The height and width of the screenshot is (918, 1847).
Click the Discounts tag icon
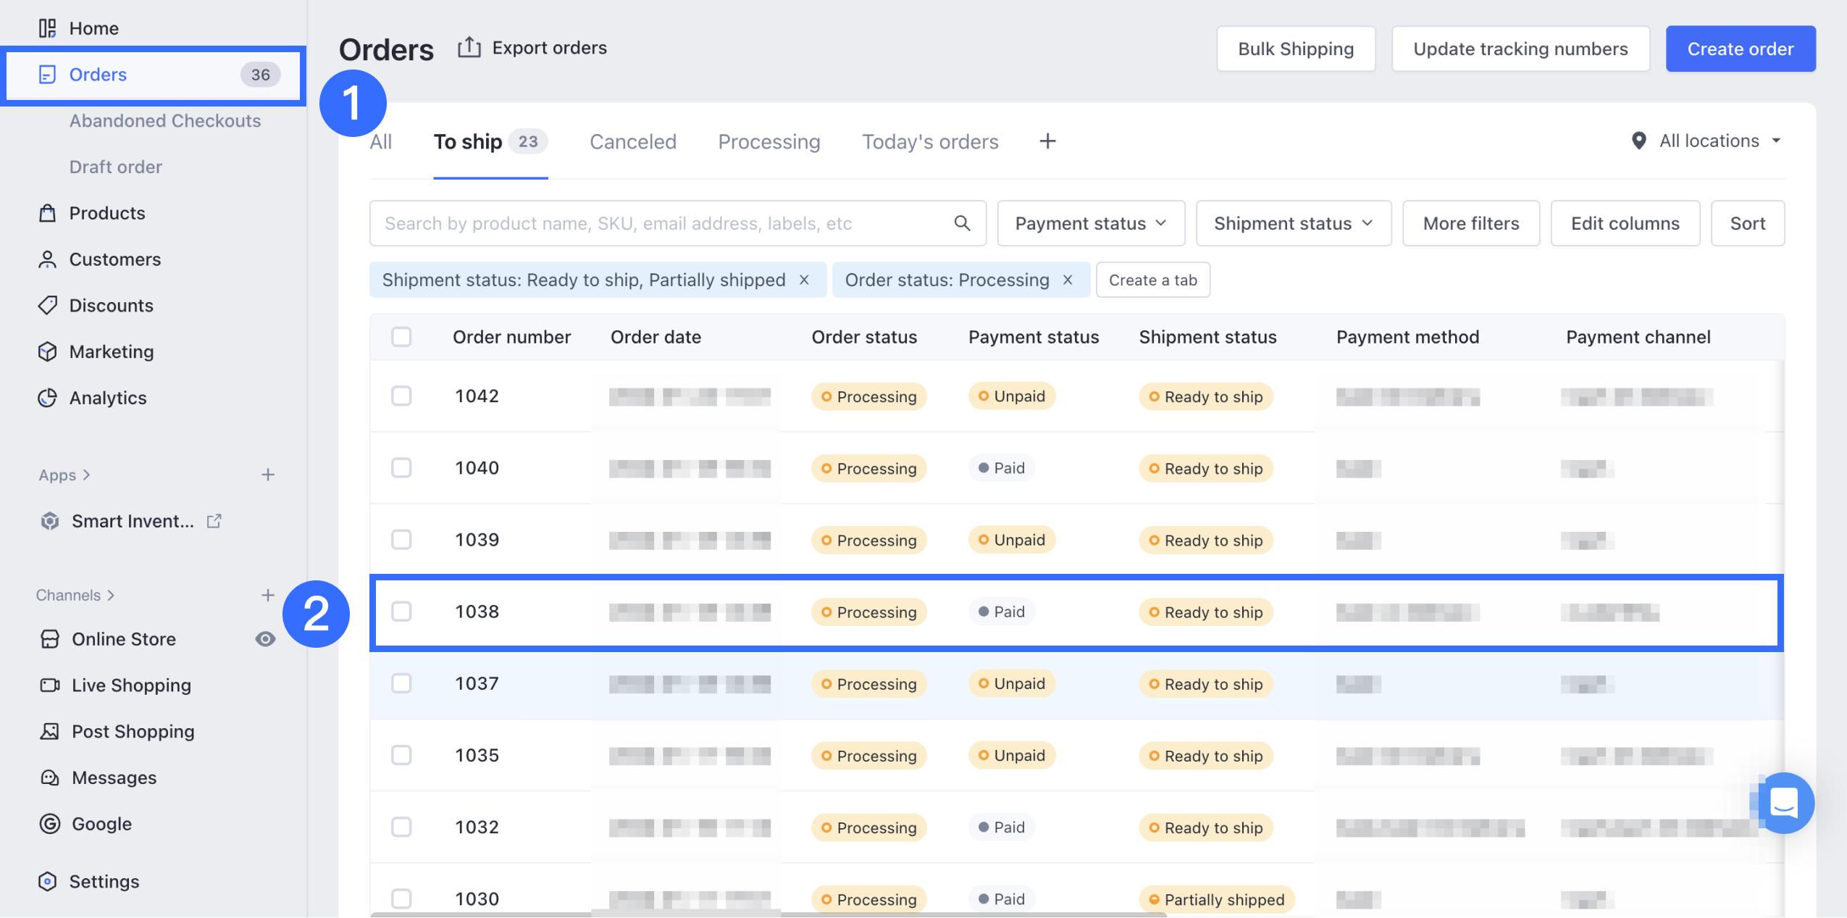(x=48, y=305)
